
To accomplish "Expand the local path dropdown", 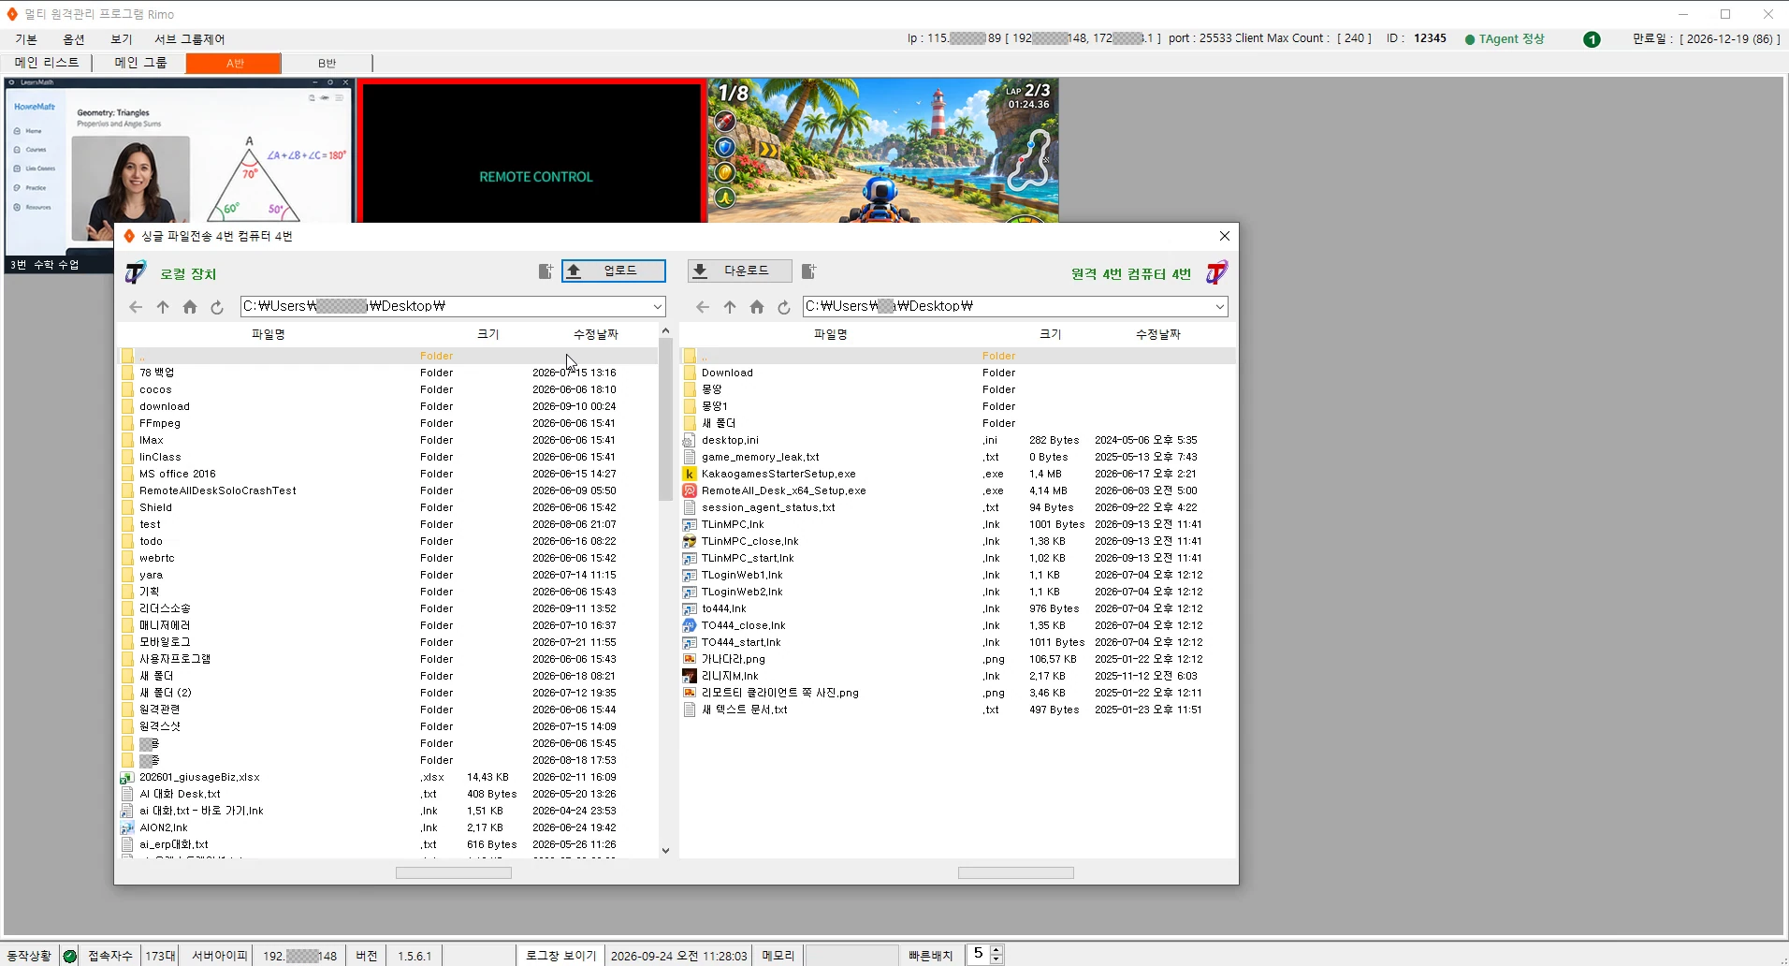I will [x=657, y=306].
